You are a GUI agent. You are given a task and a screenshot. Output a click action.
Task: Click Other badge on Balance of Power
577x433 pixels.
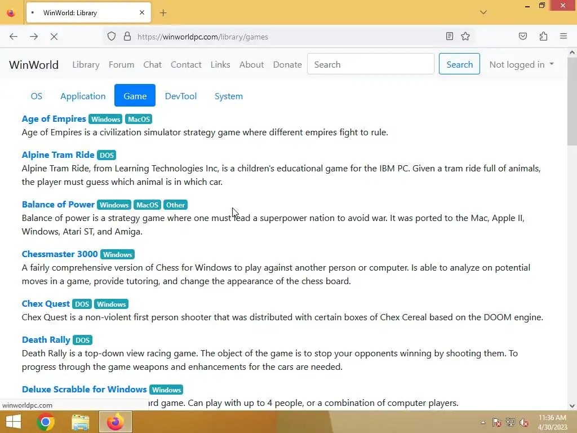(176, 205)
